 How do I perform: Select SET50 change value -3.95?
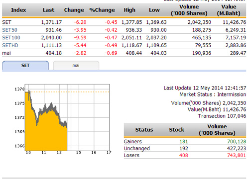[x=80, y=30]
